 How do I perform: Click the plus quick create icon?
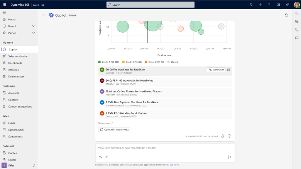pyautogui.click(x=260, y=5)
